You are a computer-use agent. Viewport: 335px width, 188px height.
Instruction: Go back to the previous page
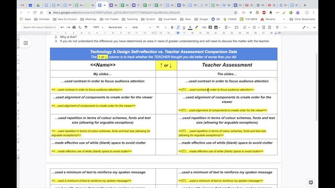[21, 13]
